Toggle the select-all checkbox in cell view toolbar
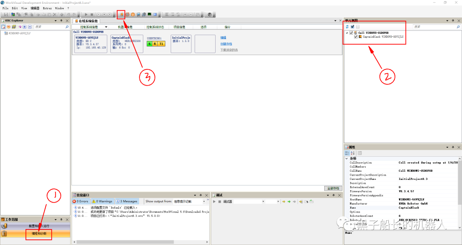 pos(352,27)
